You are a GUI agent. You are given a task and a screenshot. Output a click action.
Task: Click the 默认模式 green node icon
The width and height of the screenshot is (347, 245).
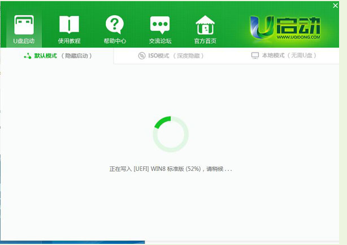[x=27, y=56]
